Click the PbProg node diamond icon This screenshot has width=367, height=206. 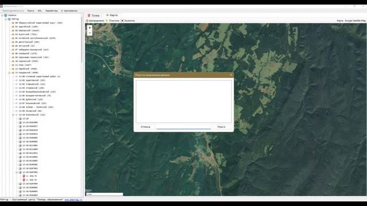[x=9, y=19]
